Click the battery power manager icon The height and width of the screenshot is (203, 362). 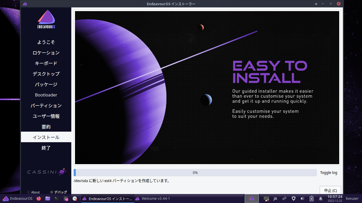(312, 199)
